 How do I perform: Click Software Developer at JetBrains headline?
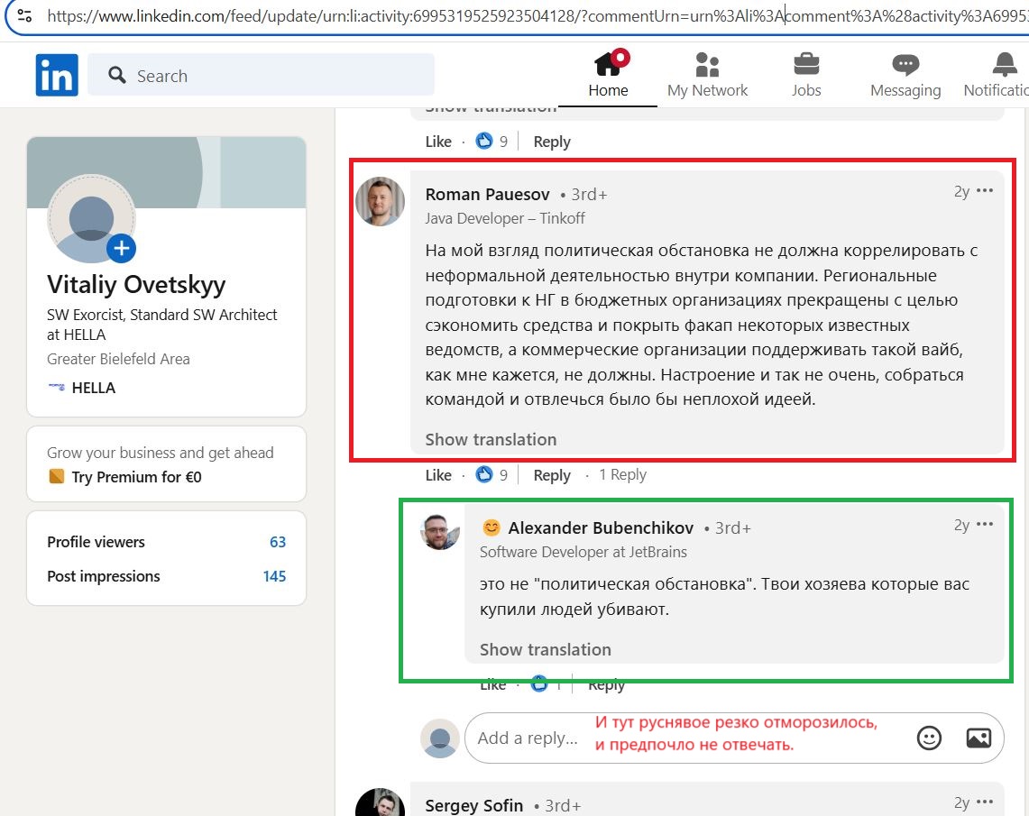tap(583, 553)
